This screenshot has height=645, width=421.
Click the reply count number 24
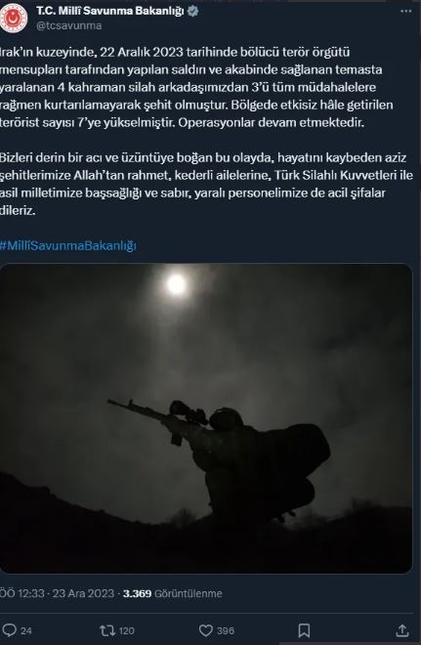tap(26, 630)
